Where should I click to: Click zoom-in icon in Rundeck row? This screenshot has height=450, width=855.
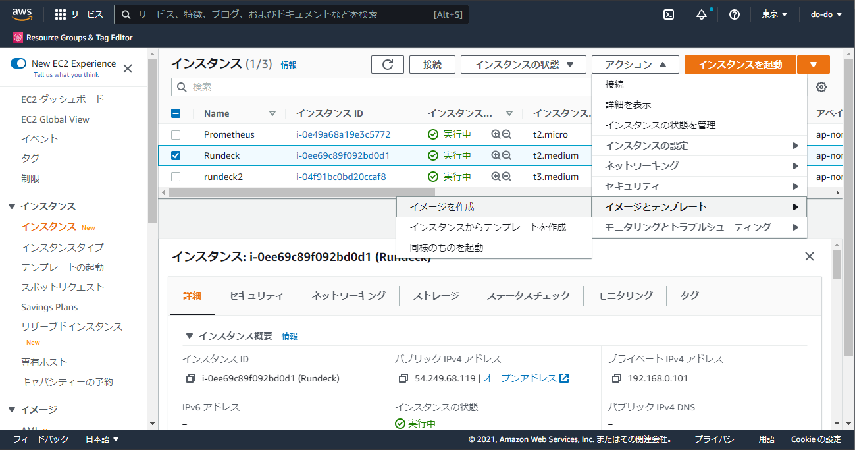point(496,155)
